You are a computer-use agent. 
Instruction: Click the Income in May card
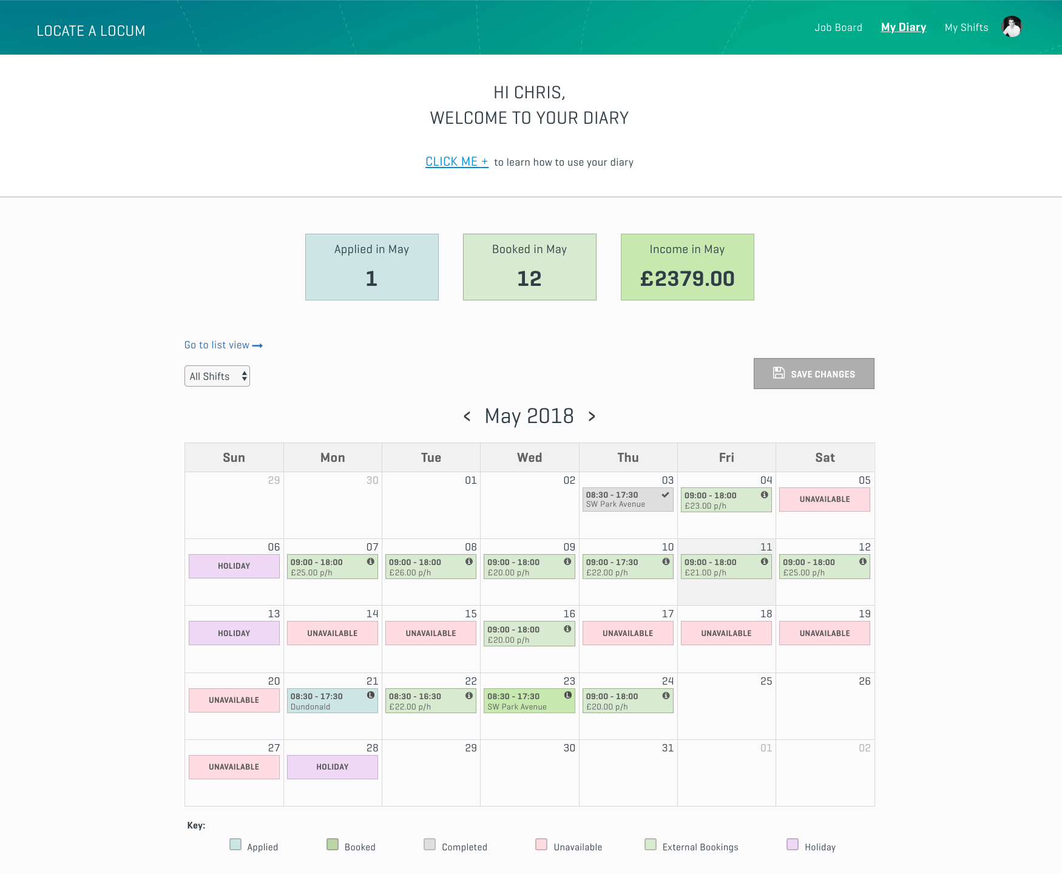[x=687, y=267]
